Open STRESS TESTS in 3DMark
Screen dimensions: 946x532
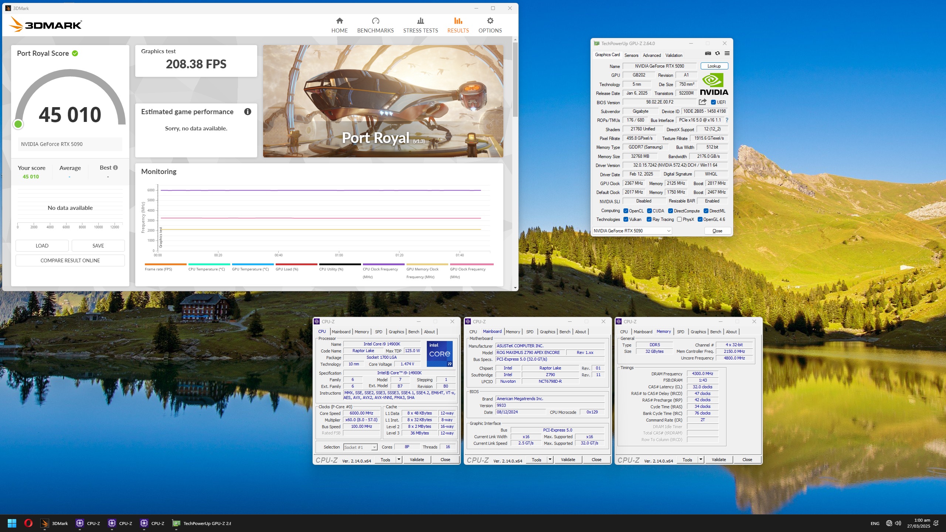tap(421, 25)
